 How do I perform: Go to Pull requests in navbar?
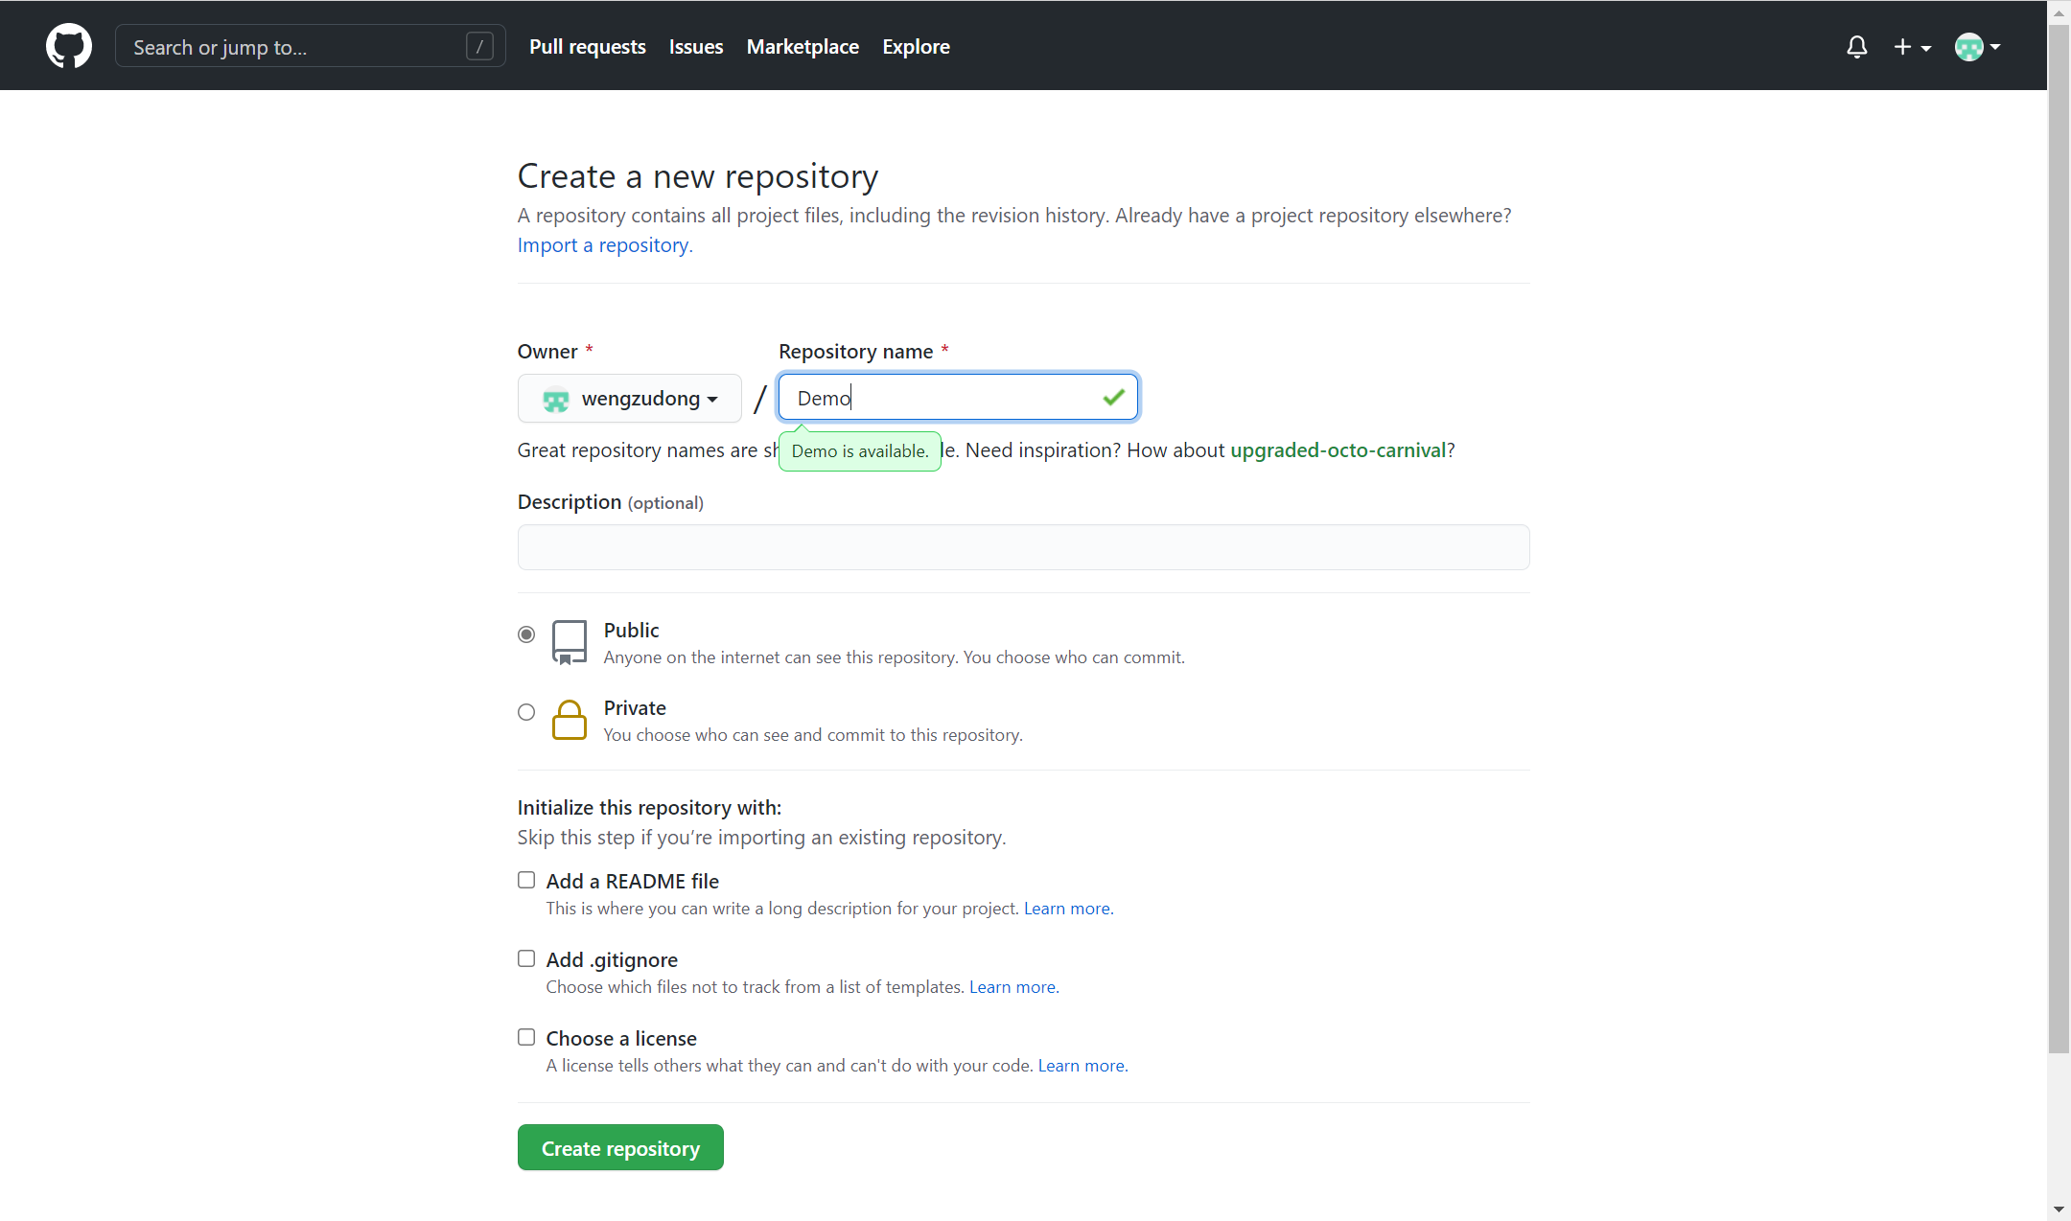click(x=587, y=46)
